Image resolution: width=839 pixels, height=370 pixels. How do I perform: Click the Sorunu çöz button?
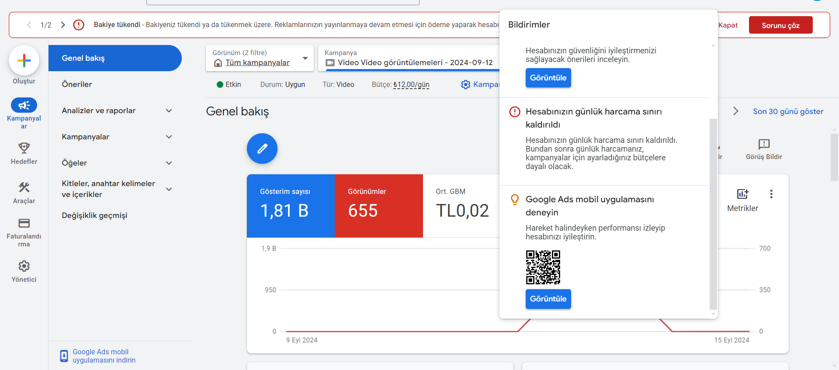point(781,25)
